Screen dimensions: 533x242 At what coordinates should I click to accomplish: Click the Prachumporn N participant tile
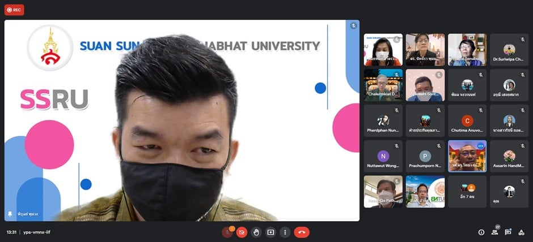pos(425,156)
